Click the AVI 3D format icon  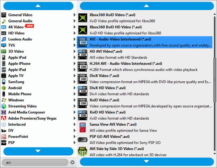[82, 151]
